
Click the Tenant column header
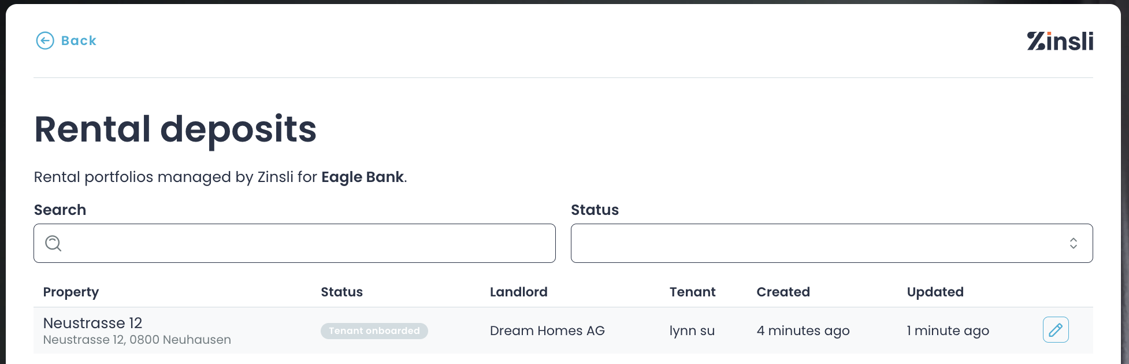pyautogui.click(x=692, y=292)
